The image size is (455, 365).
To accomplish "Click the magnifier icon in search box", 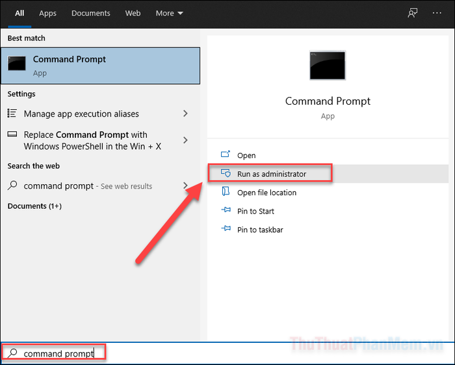I will point(12,353).
